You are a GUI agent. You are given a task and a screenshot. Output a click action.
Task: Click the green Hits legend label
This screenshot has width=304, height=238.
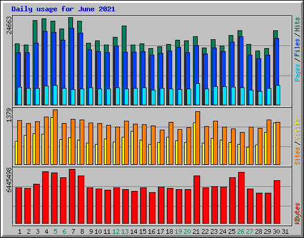297,24
